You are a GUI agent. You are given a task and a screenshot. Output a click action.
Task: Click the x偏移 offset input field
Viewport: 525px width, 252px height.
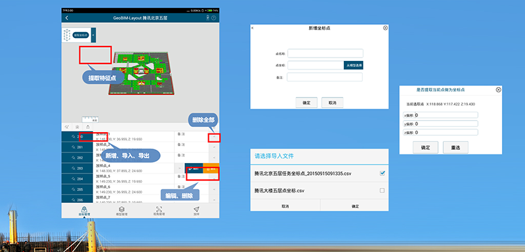(446, 115)
